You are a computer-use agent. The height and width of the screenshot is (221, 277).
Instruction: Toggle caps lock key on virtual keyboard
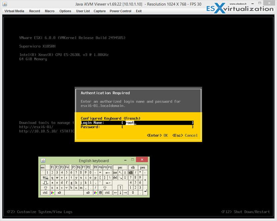45,183
